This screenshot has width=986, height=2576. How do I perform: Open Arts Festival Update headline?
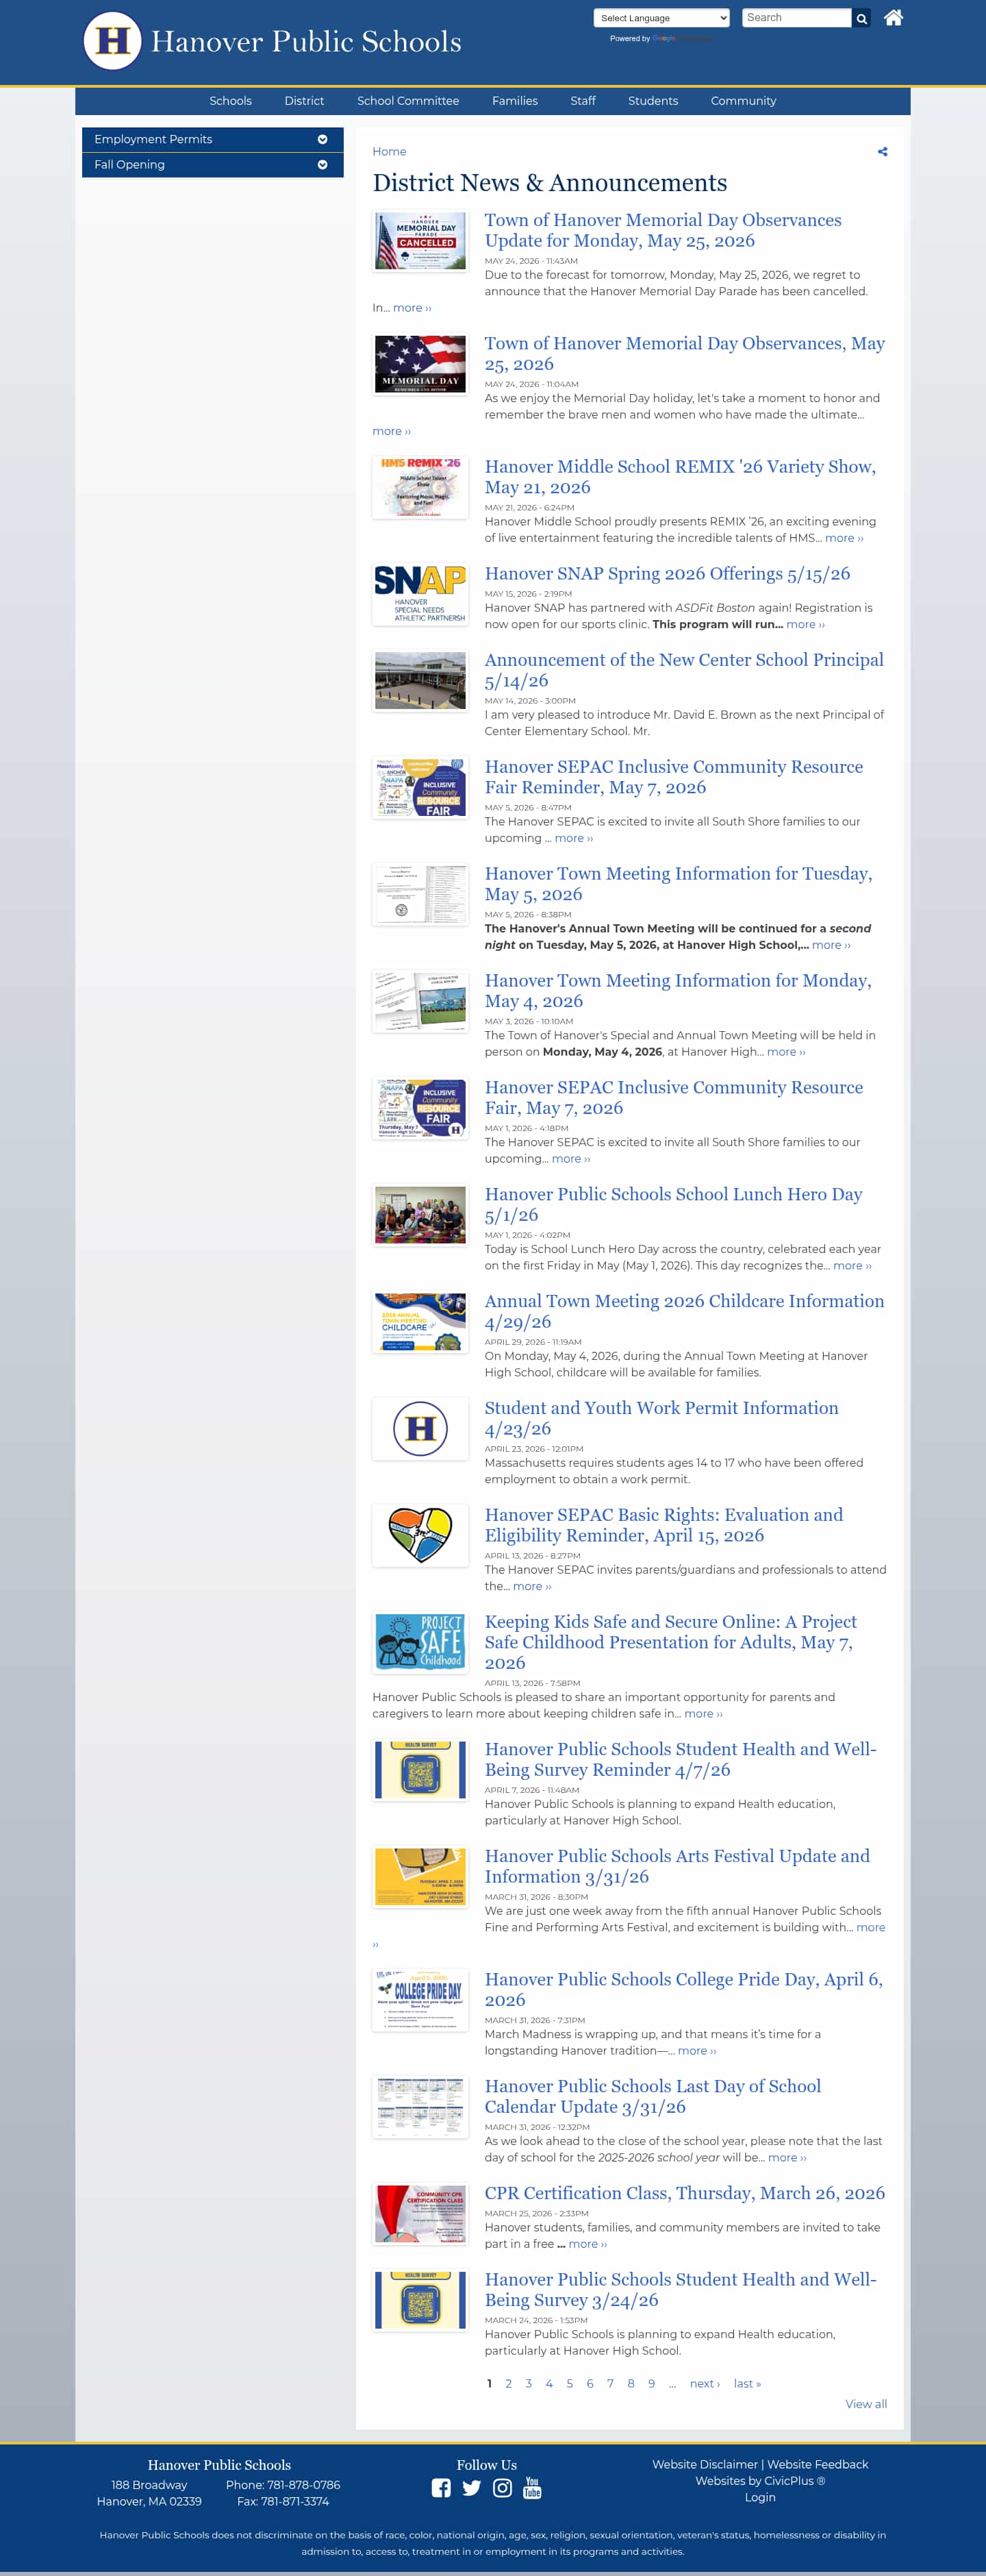677,1866
